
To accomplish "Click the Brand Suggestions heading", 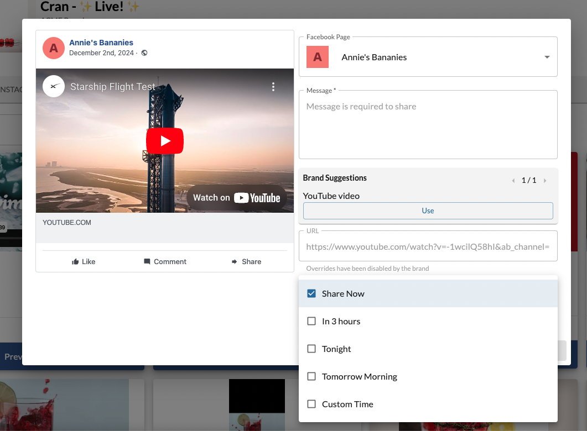I will tap(335, 178).
